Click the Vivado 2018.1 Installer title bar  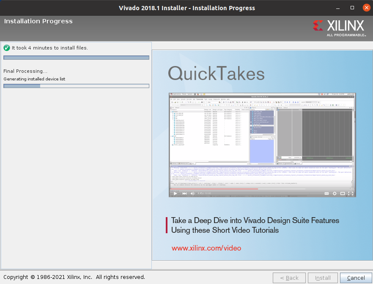point(187,8)
